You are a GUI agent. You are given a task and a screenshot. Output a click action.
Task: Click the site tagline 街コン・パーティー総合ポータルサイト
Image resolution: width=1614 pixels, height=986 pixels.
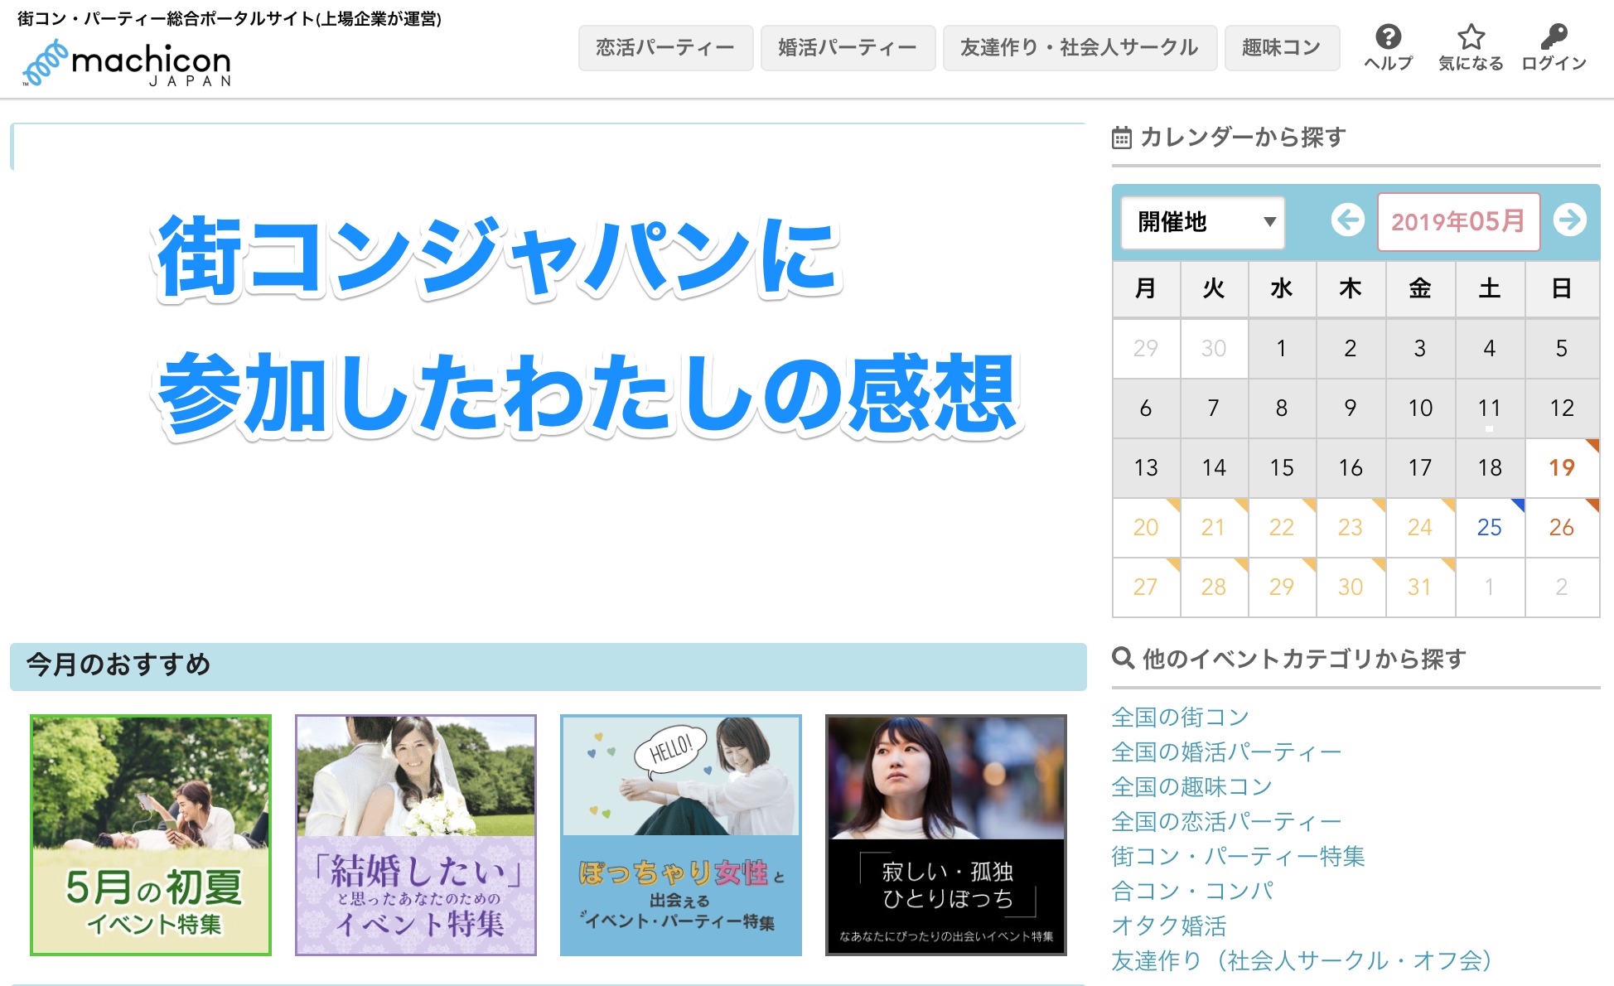(x=230, y=18)
